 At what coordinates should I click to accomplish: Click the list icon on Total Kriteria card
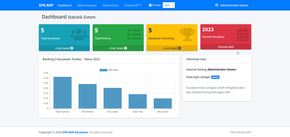click(x=134, y=34)
